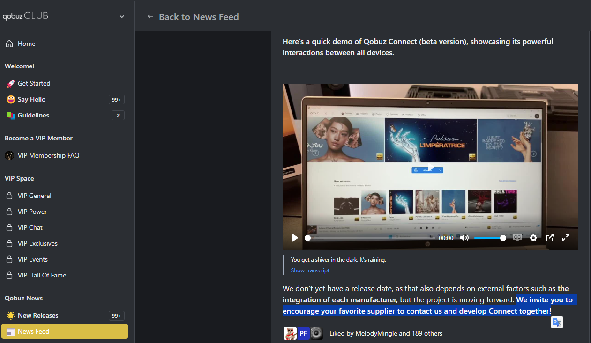Click the News Feed newspaper icon

coord(10,331)
